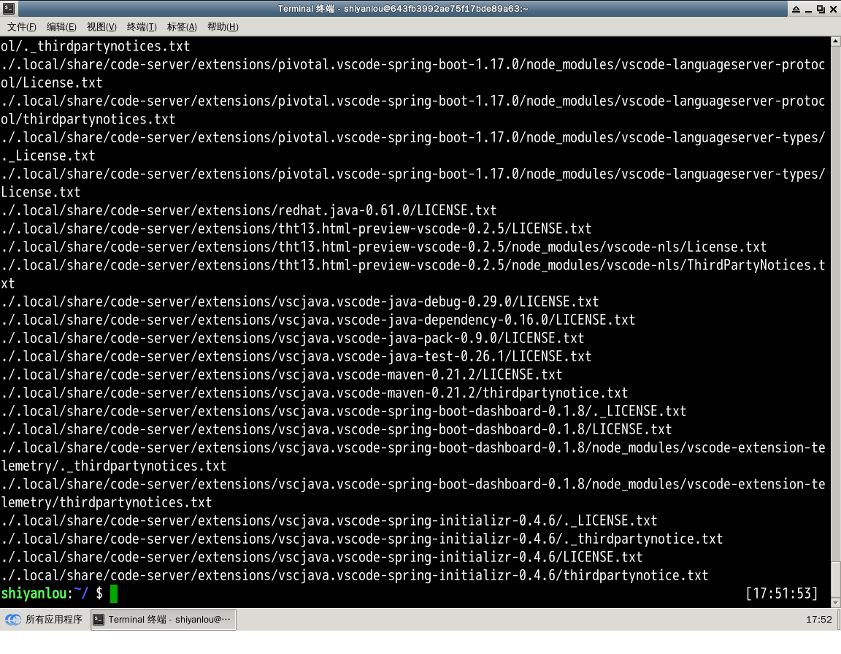Viewport: 841px width, 654px height.
Task: Click the ._License.txt line
Action: tap(47, 156)
